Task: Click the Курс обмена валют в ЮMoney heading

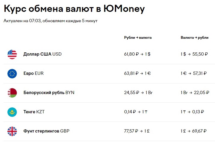Action: pos(74,9)
